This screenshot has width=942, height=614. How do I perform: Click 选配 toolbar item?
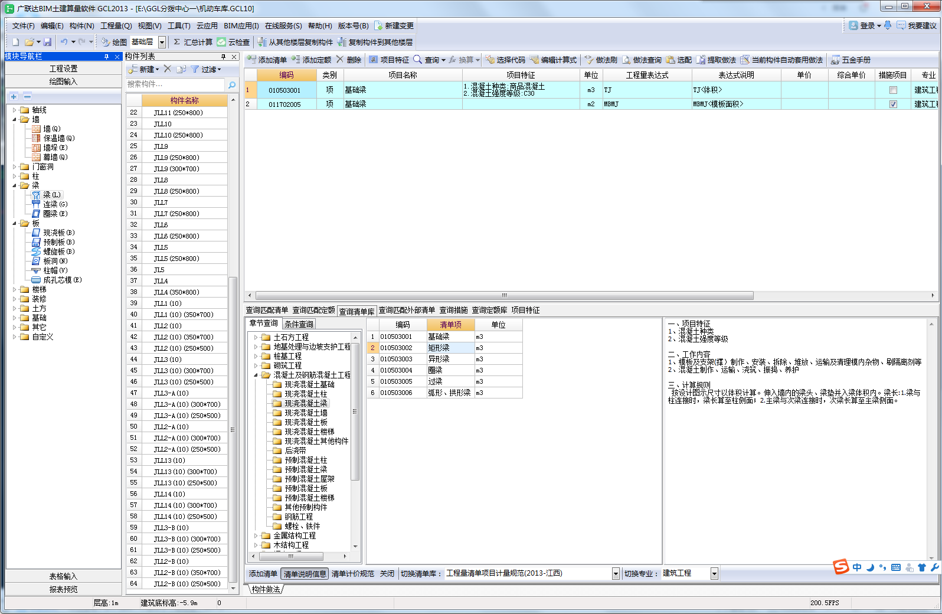[x=679, y=60]
